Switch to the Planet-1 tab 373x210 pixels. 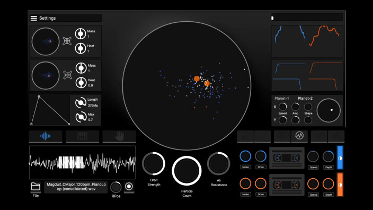[x=282, y=98]
